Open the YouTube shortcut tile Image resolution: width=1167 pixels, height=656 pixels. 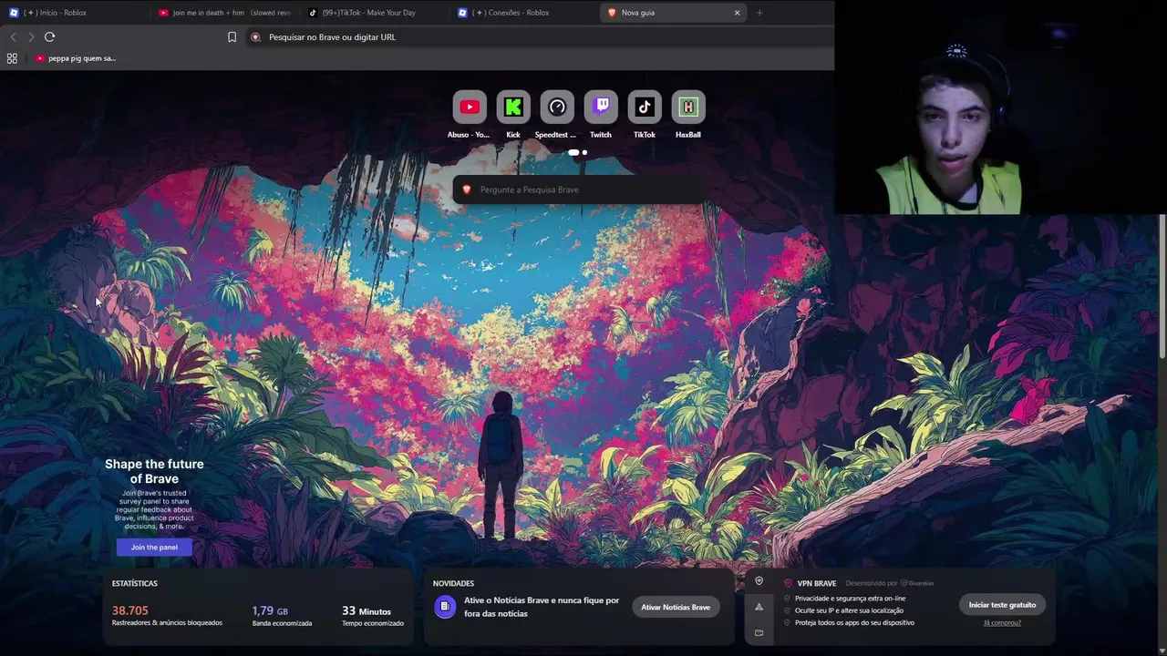[470, 108]
